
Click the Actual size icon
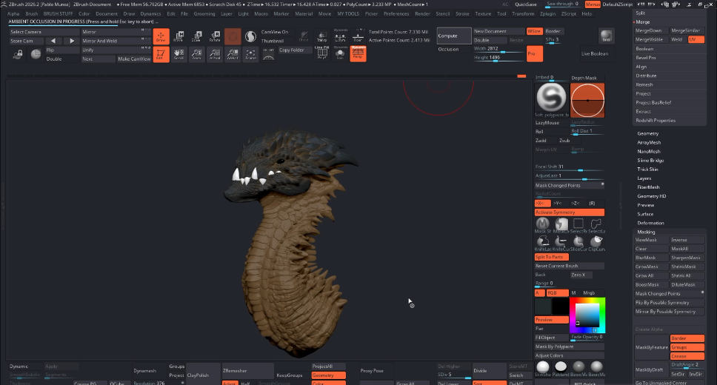tap(215, 54)
